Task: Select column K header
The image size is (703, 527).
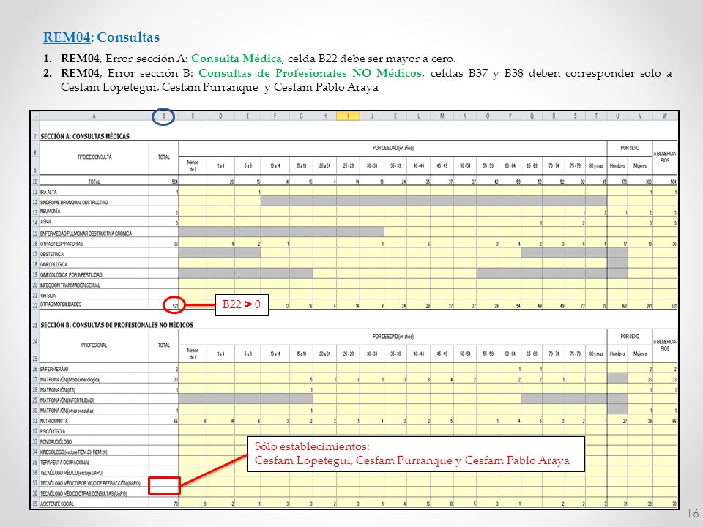Action: (395, 116)
